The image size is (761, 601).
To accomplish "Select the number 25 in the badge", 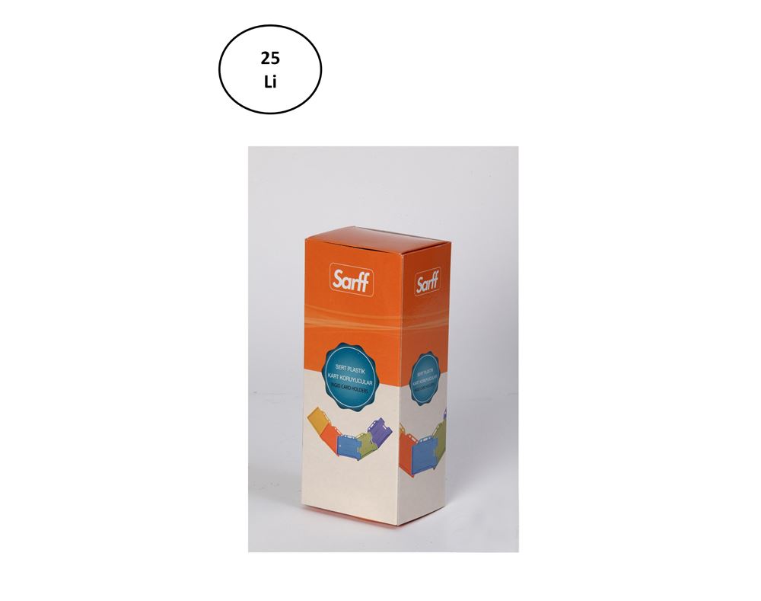I will [x=270, y=59].
